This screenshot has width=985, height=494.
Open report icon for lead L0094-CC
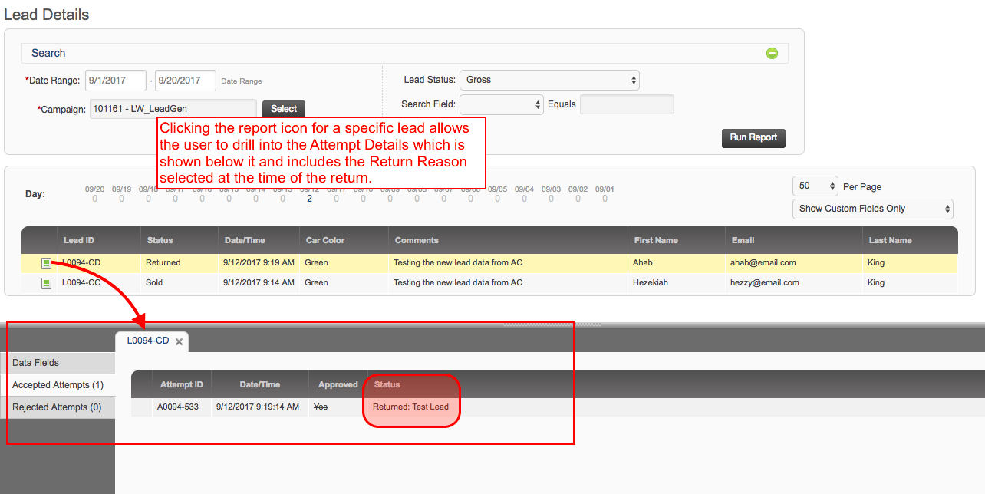(46, 283)
